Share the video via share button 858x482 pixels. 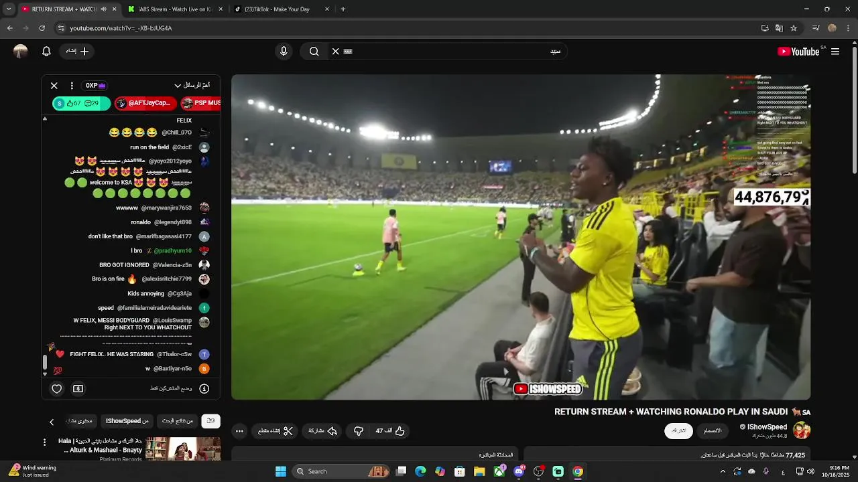(322, 431)
